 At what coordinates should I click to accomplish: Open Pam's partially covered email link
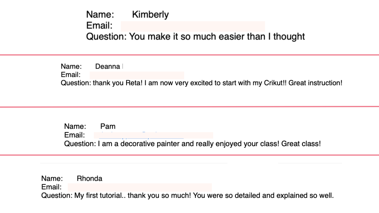click(142, 135)
